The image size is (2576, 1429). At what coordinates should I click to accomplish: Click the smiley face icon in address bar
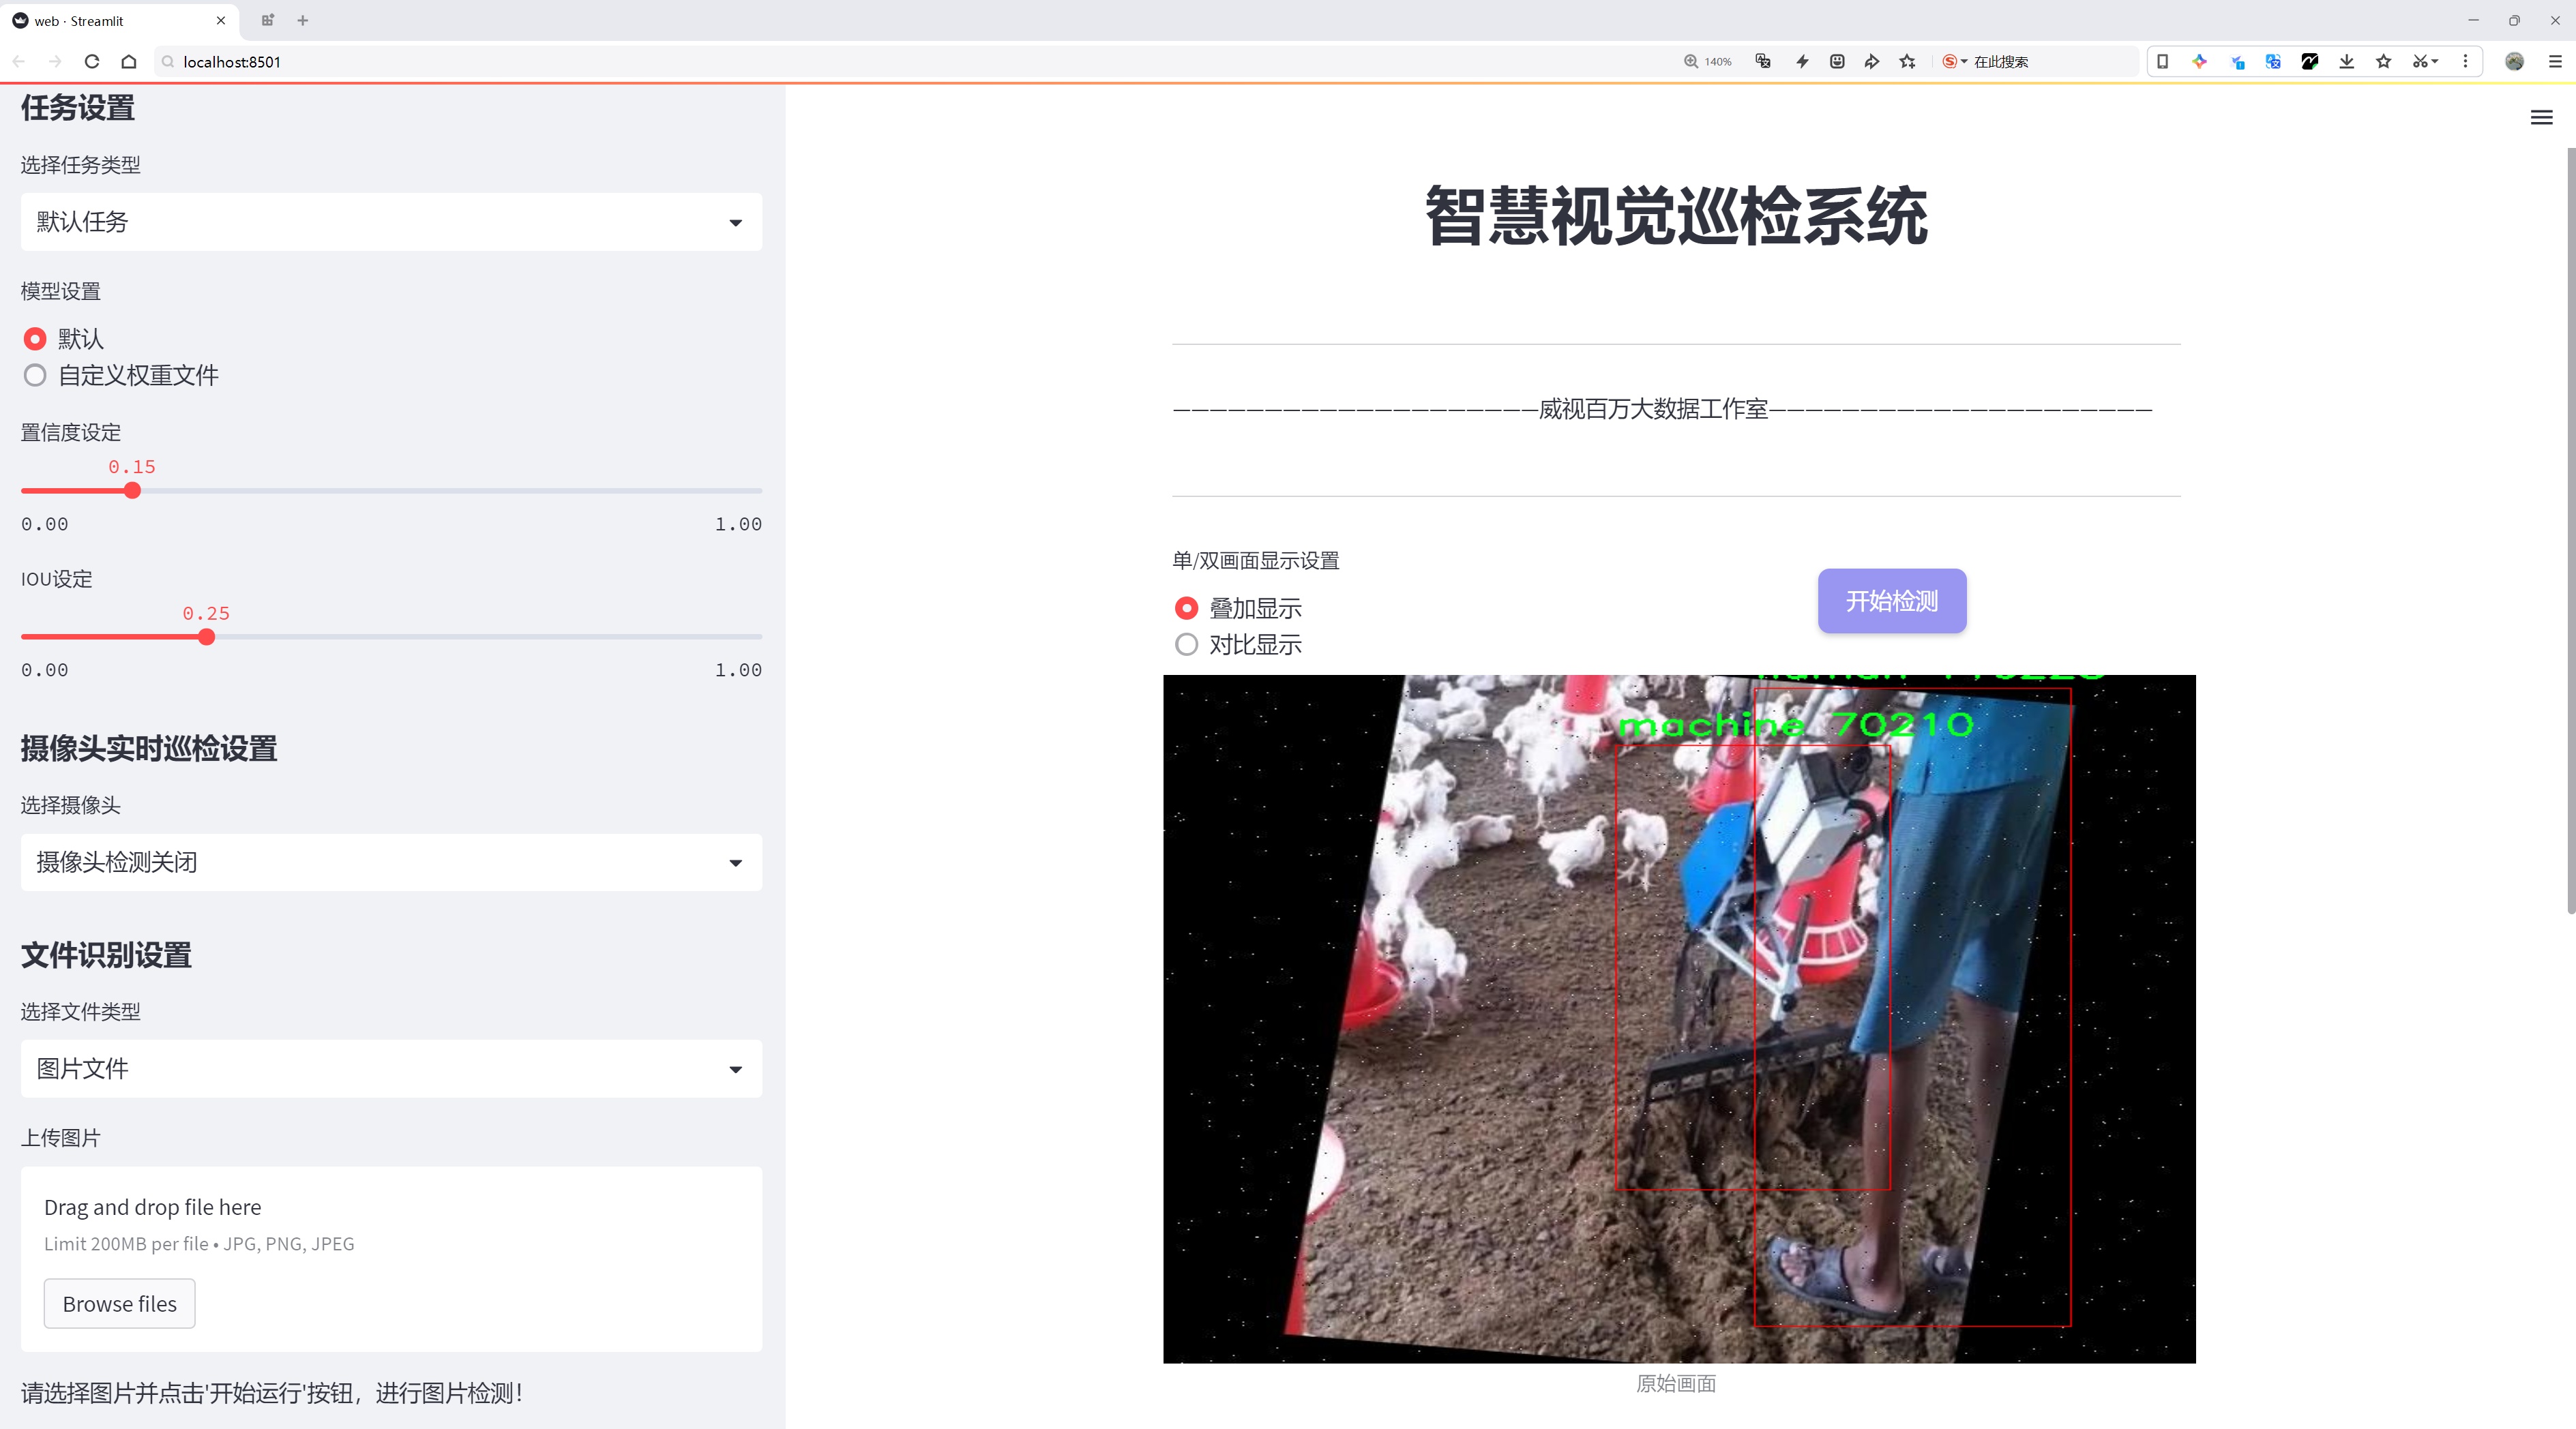coord(1837,61)
